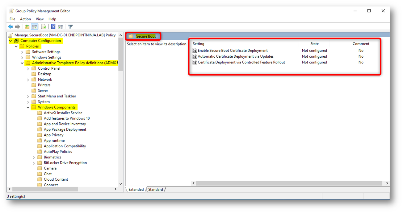Viewport: 403px width, 213px height.
Task: Click the Software Settings folder icon
Action: (x=28, y=52)
